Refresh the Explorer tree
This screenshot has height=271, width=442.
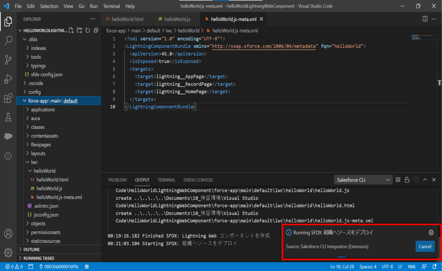tap(88, 31)
